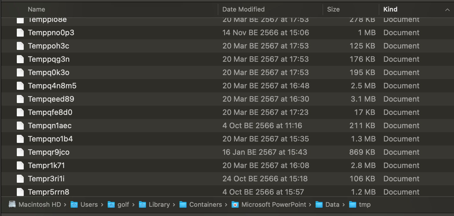Screen dimensions: 454x216
Task: Sort files by Name column header
Action: [x=36, y=9]
